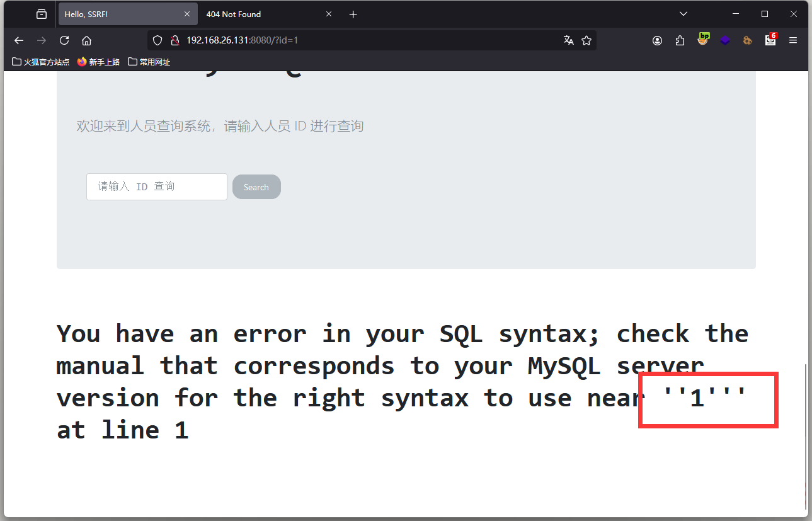Screen dimensions: 812x521
Task: Switch to the 404 Not Found tab
Action: pos(270,14)
